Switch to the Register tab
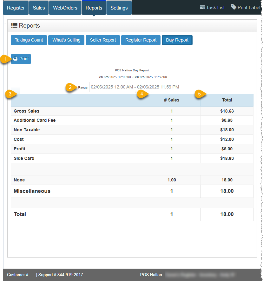The height and width of the screenshot is (281, 263). 16,8
